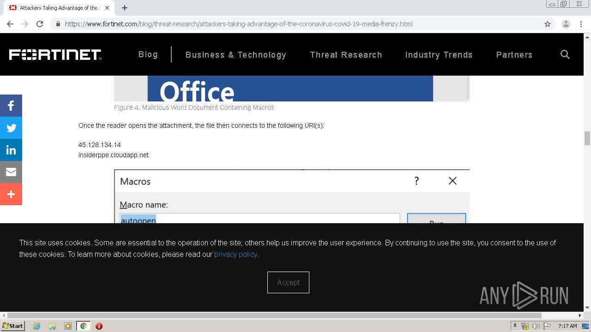Open Windows Start menu
591x332 pixels.
coord(12,326)
